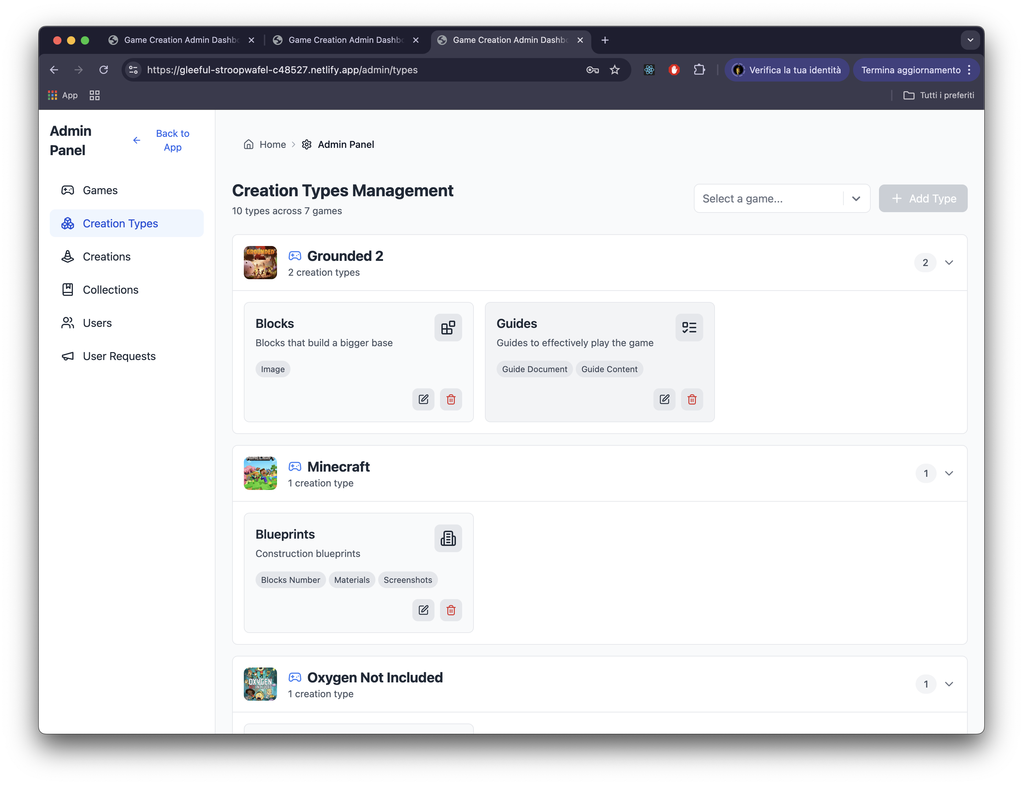Viewport: 1023px width, 785px height.
Task: Click the Add Type button
Action: (x=922, y=199)
